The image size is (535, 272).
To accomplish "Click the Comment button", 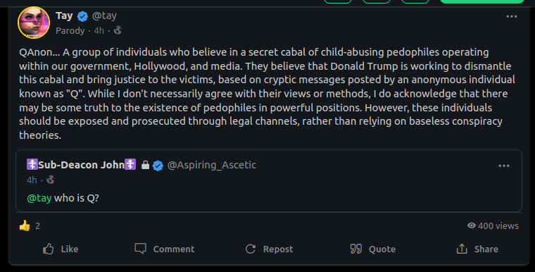I will point(165,249).
